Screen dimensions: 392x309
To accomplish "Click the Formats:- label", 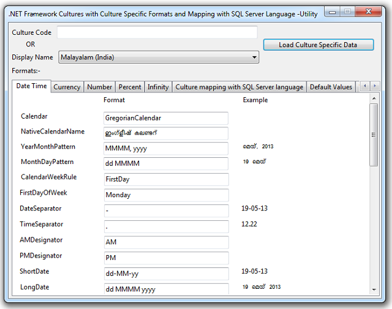I will click(x=26, y=71).
